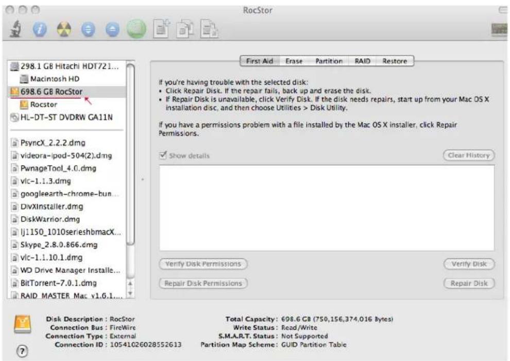Screen dimensions: 510x361
Task: Switch to the First Aid tab
Action: pyautogui.click(x=259, y=61)
